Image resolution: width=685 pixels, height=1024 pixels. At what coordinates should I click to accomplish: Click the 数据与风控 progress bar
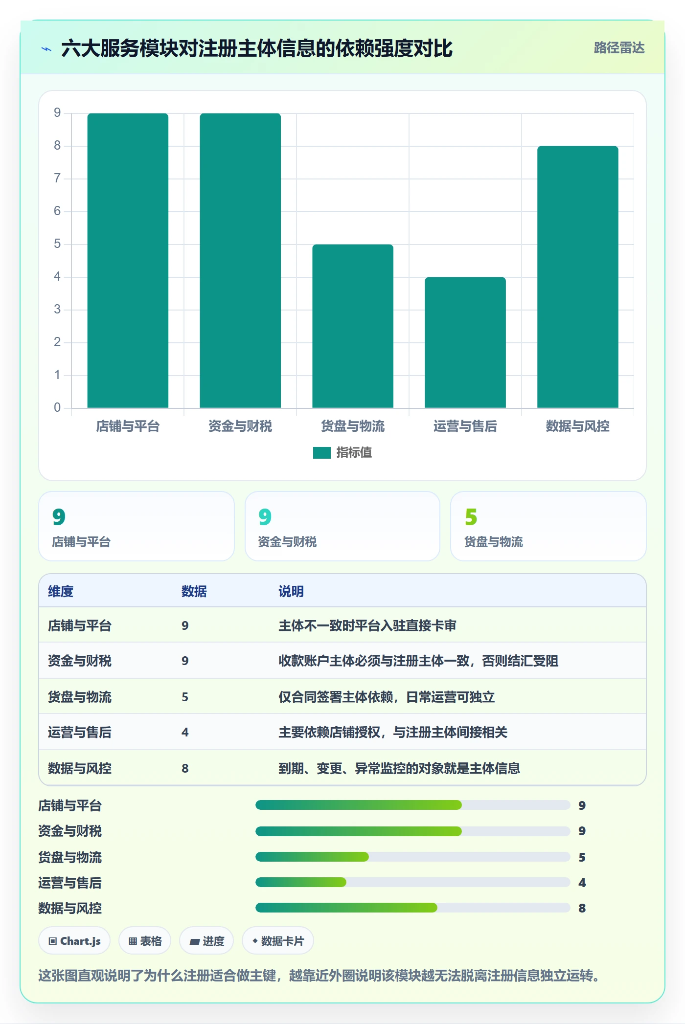[x=413, y=908]
